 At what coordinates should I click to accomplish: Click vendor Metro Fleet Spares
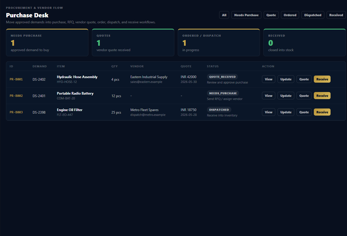(144, 110)
